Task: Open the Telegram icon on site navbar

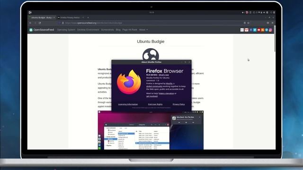Action: click(267, 30)
